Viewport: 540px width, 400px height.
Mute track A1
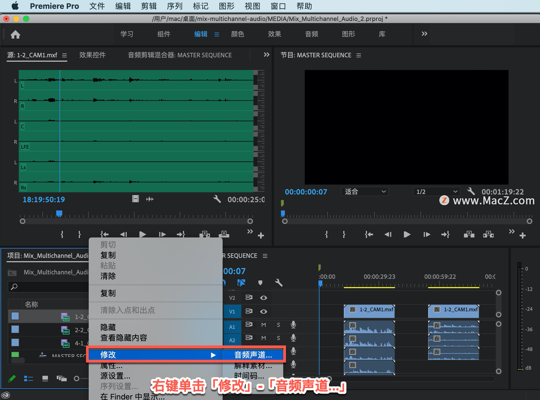pos(264,325)
